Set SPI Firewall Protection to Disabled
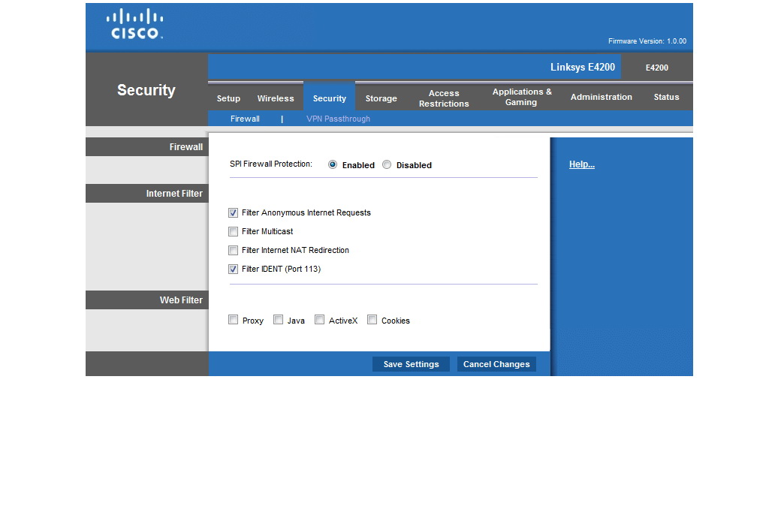 click(x=387, y=165)
